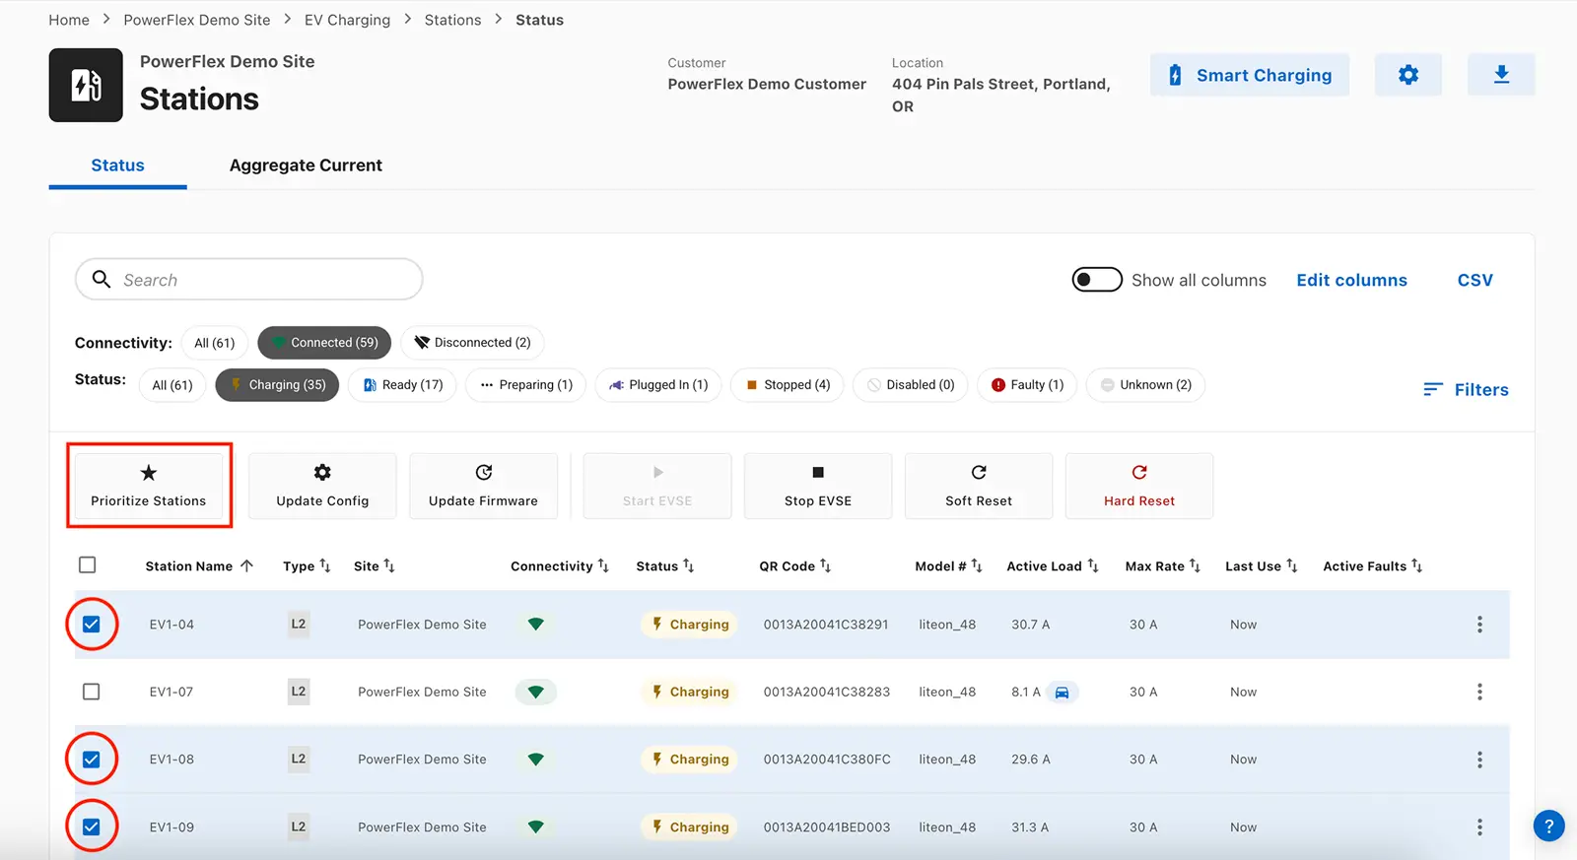Switch to the Status tab
Viewport: 1577px width, 860px height.
[118, 165]
